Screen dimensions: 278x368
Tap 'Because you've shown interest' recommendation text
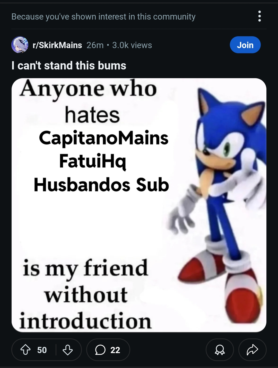(103, 17)
